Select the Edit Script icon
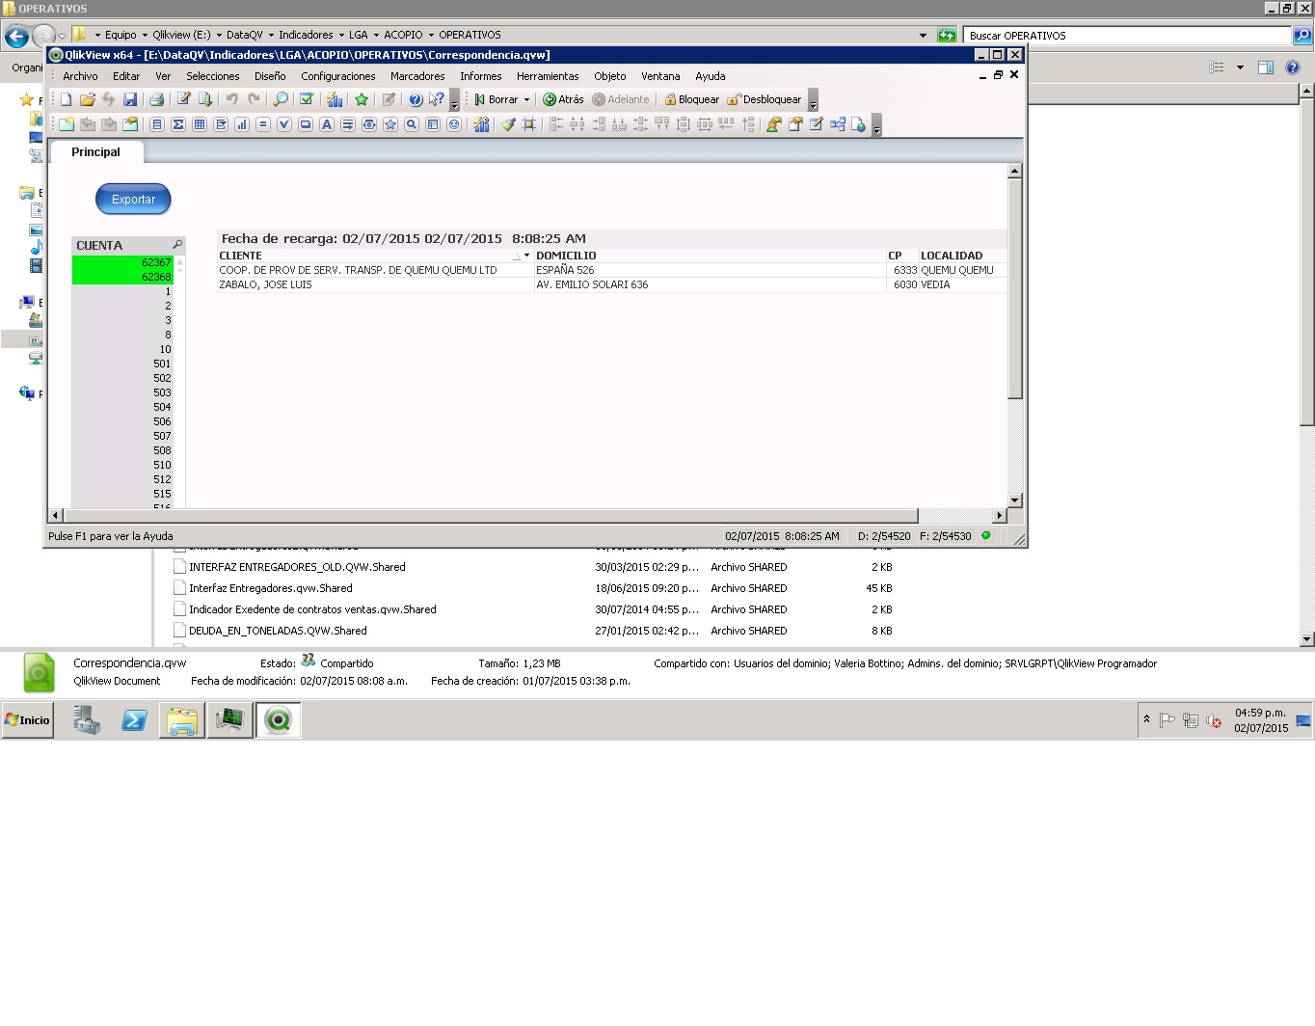This screenshot has height=1026, width=1315. [x=183, y=99]
